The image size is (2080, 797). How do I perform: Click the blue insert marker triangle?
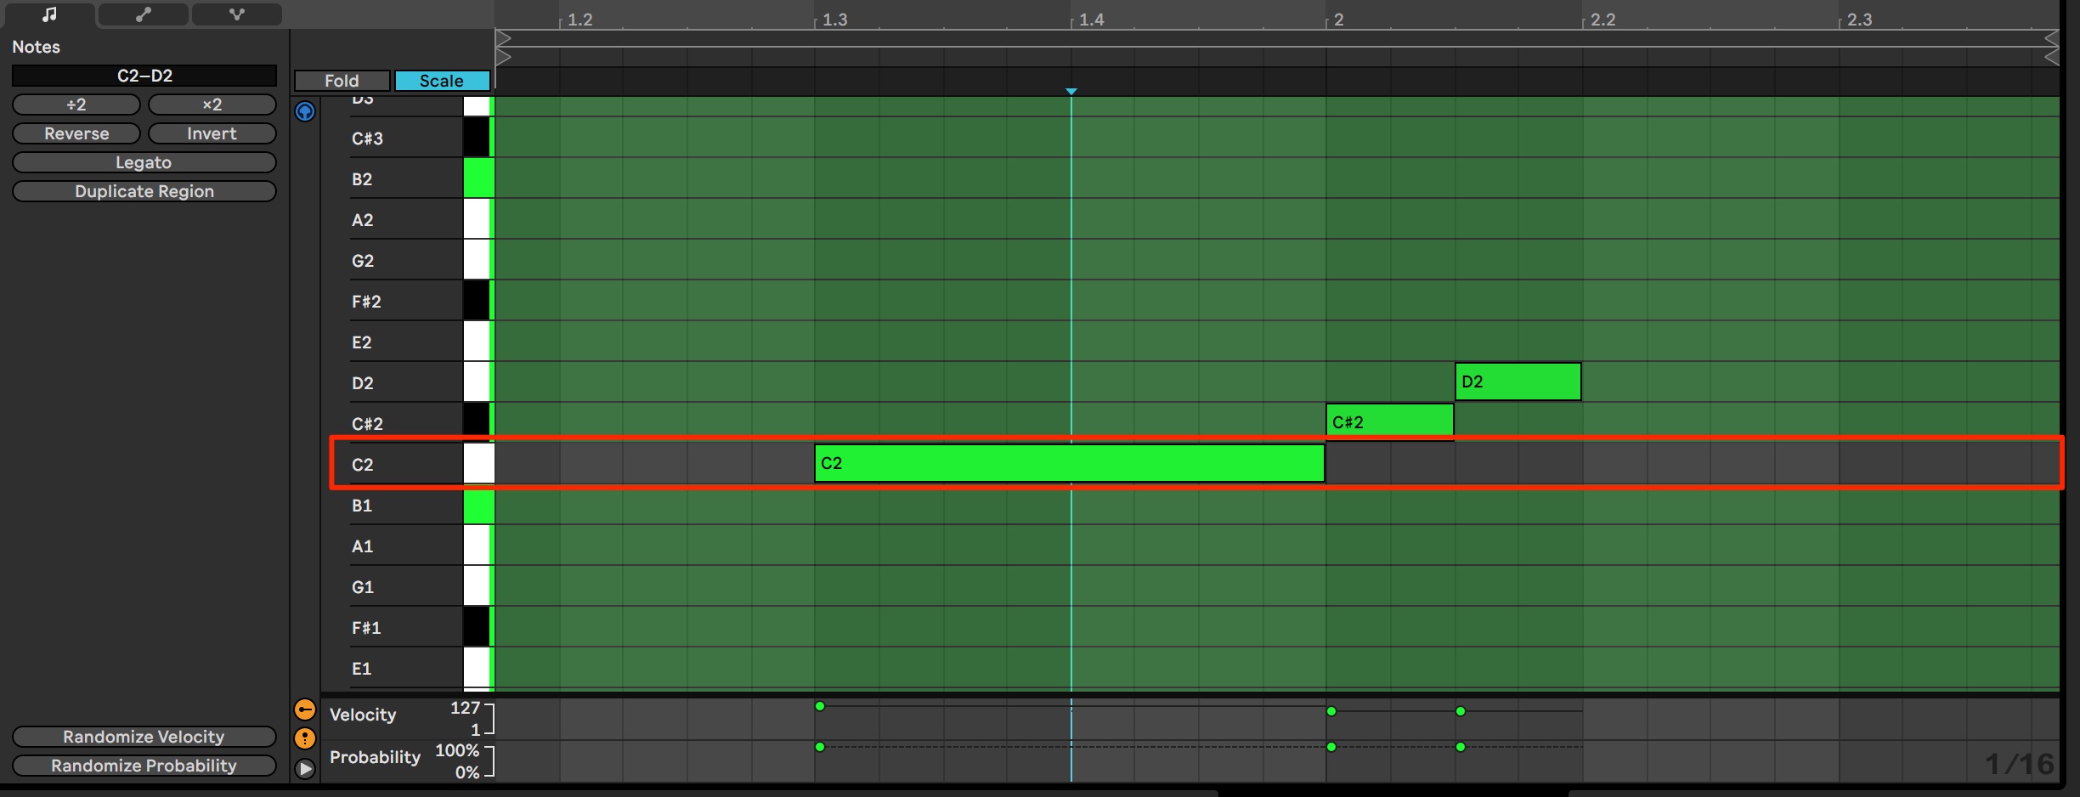[1071, 91]
